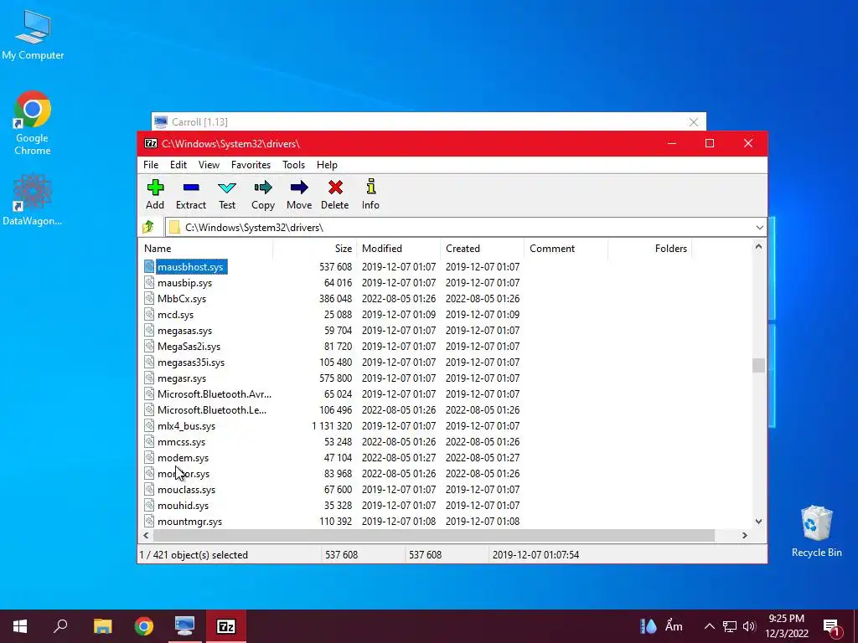This screenshot has width=858, height=643.
Task: Select MbbCx.sys file
Action: pos(182,299)
